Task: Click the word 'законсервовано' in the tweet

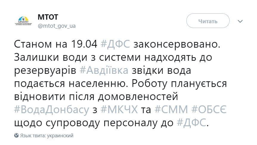Action: pyautogui.click(x=180, y=44)
